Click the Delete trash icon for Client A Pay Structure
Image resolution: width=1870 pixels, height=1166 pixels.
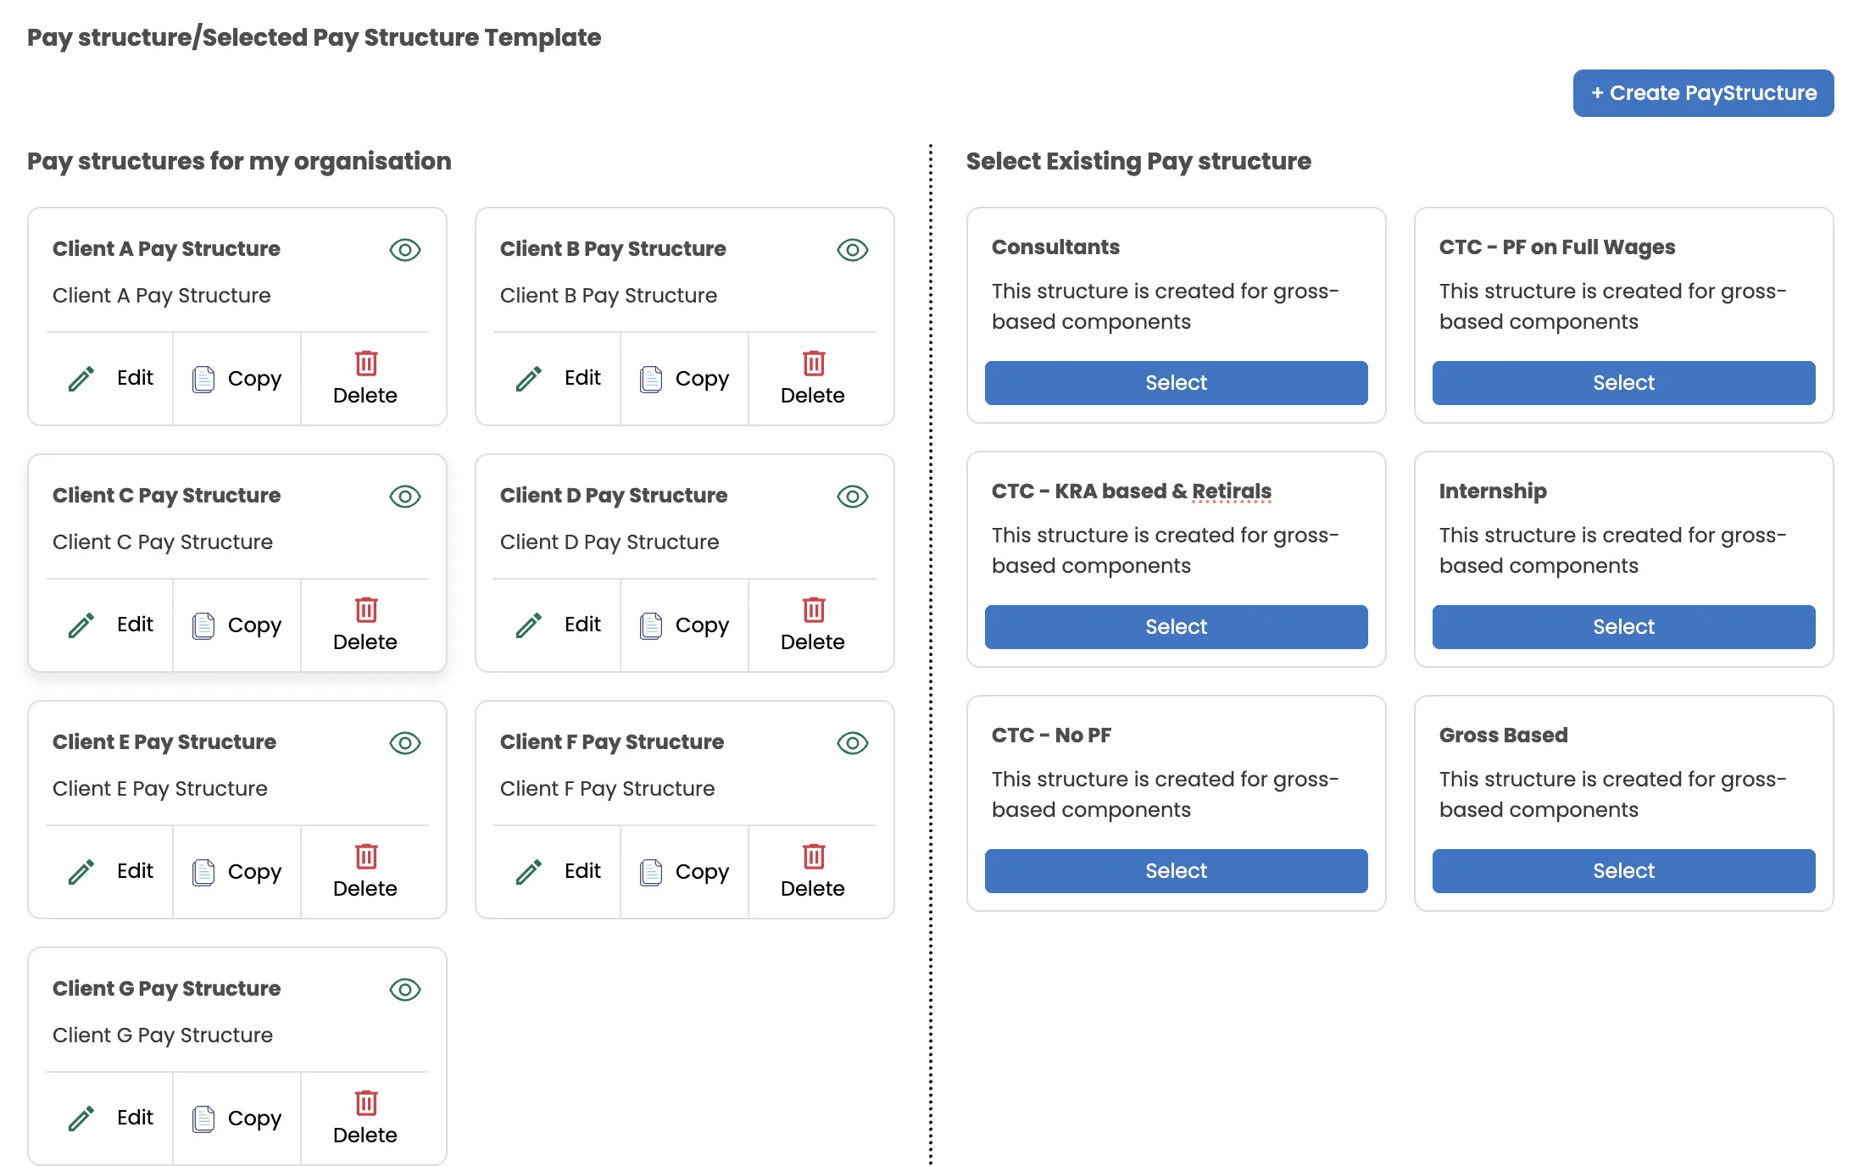tap(365, 363)
